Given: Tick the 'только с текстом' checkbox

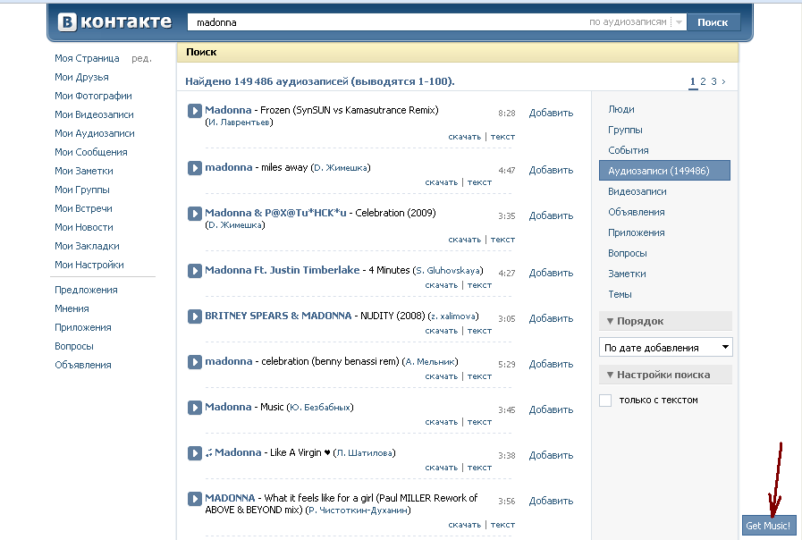Looking at the screenshot, I should click(605, 401).
